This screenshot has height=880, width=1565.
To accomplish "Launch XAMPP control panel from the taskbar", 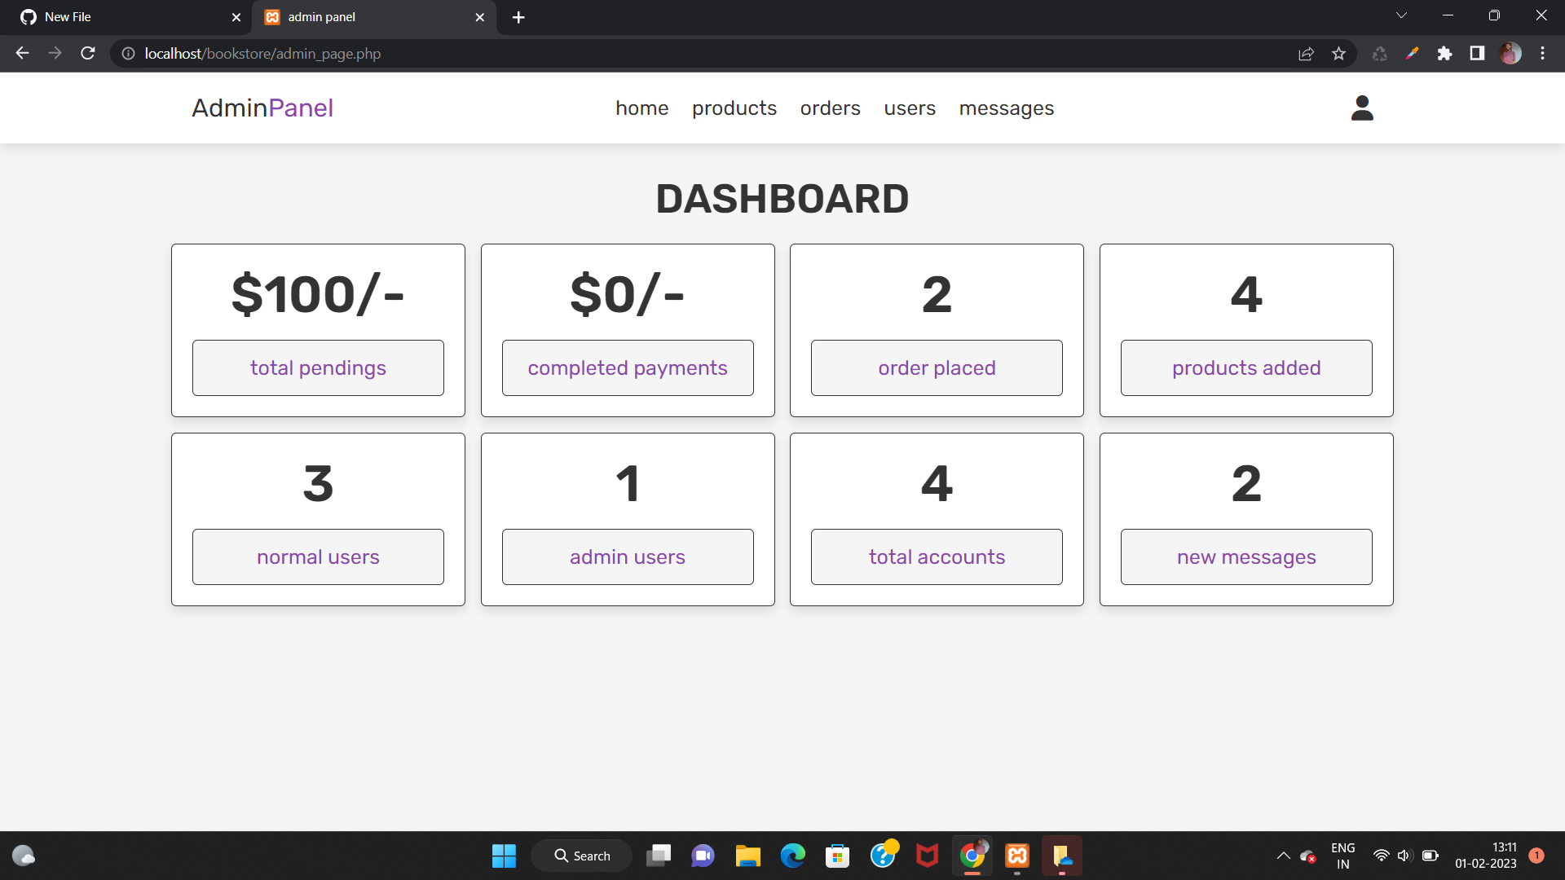I will pyautogui.click(x=1016, y=856).
